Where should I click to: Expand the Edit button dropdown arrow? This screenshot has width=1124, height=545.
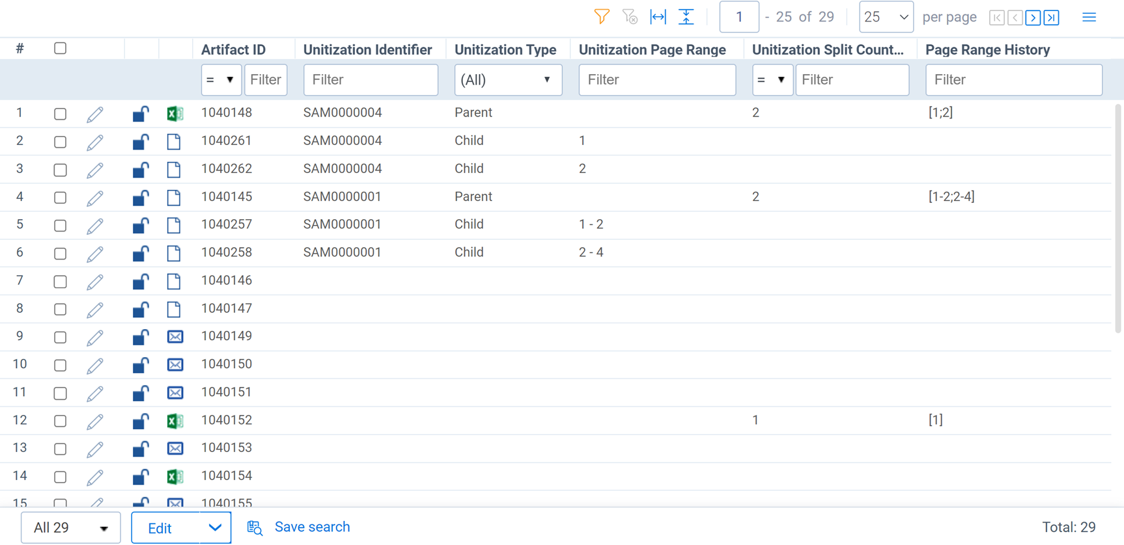pos(215,527)
